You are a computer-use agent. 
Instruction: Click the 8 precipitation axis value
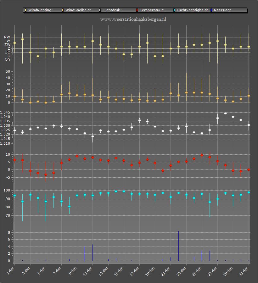9,232
